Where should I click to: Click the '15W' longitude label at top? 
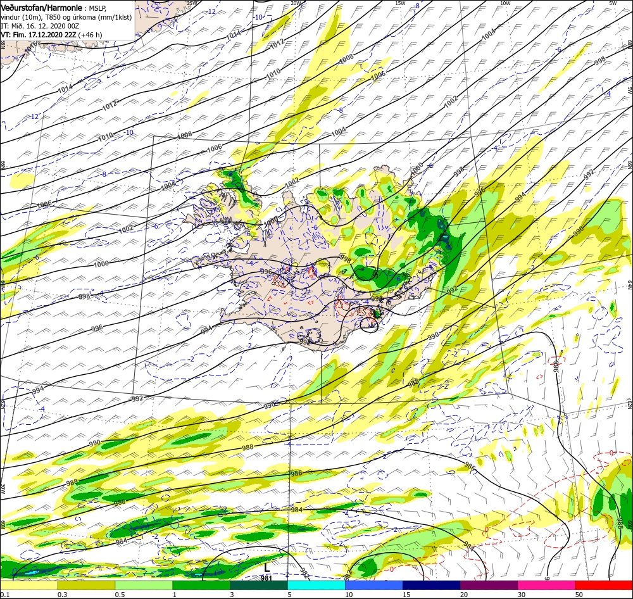coord(400,3)
